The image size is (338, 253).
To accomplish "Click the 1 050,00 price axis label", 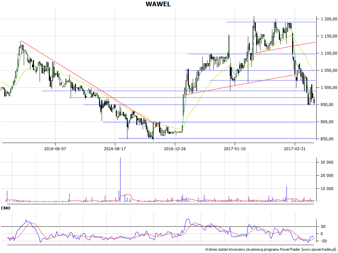I will (x=329, y=70).
